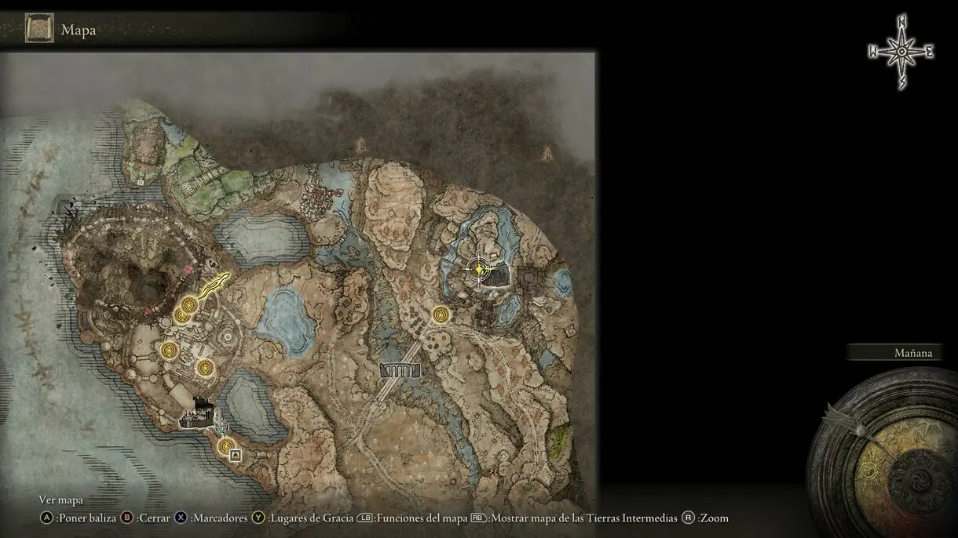The width and height of the screenshot is (958, 538).
Task: Click the X button Marcadores icon
Action: tap(181, 518)
